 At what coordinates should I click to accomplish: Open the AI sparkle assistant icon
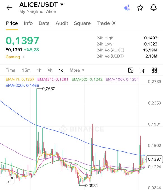pyautogui.click(x=127, y=8)
